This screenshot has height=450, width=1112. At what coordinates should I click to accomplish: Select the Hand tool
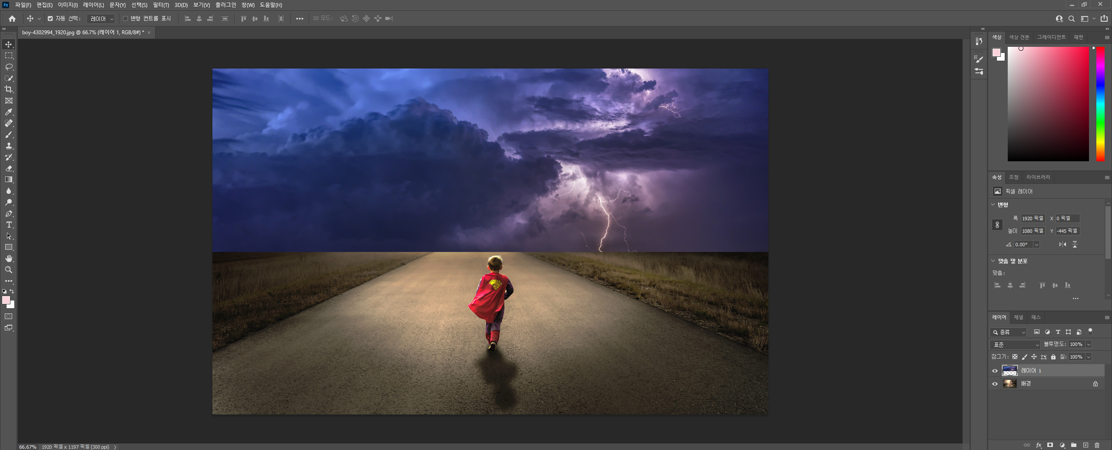[9, 258]
